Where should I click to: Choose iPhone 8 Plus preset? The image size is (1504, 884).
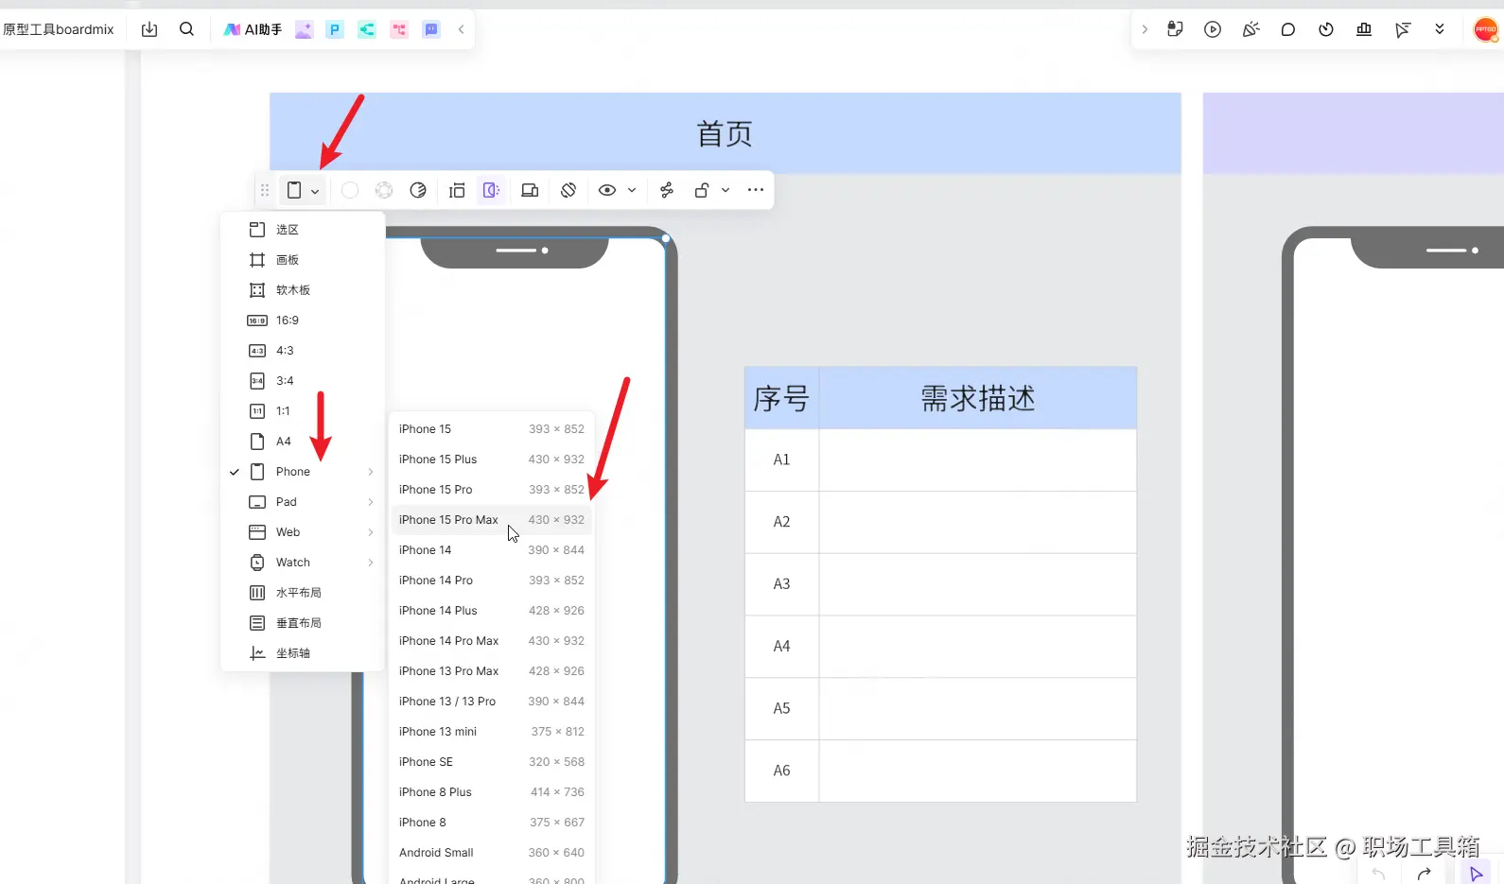(x=492, y=792)
